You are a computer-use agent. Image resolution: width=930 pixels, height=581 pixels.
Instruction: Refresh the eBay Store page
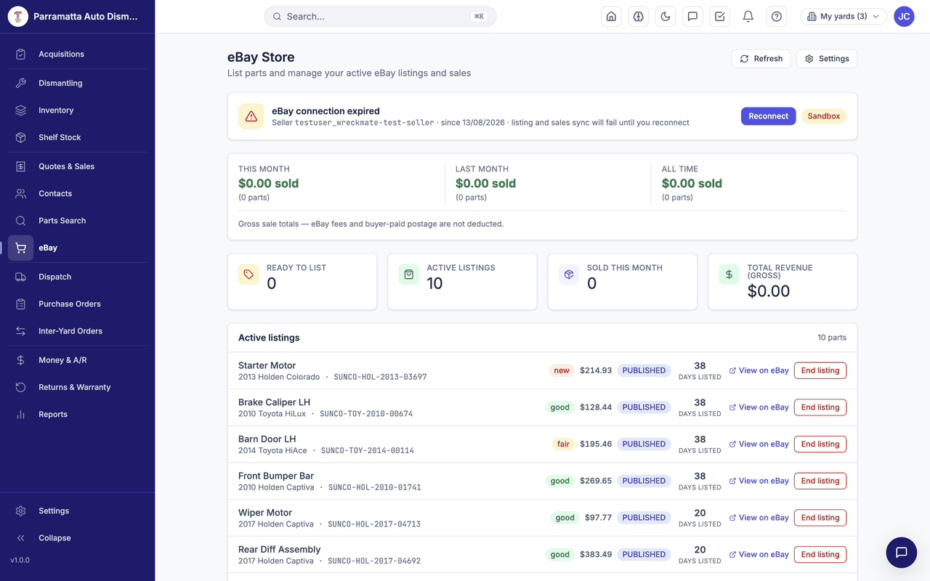[x=761, y=59]
